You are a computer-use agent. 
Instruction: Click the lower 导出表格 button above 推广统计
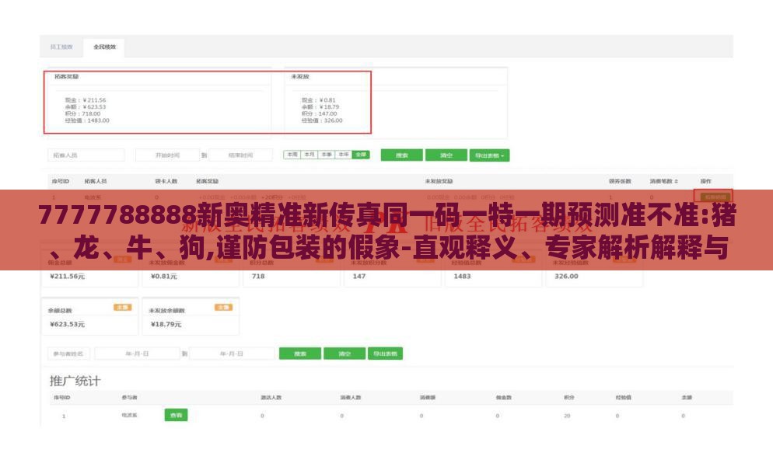coord(385,354)
